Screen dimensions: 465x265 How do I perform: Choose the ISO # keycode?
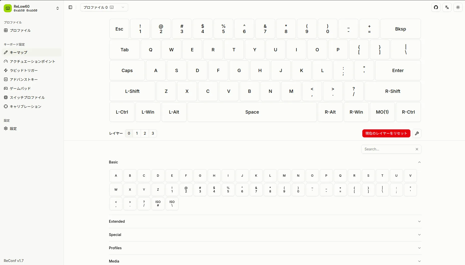pyautogui.click(x=158, y=204)
